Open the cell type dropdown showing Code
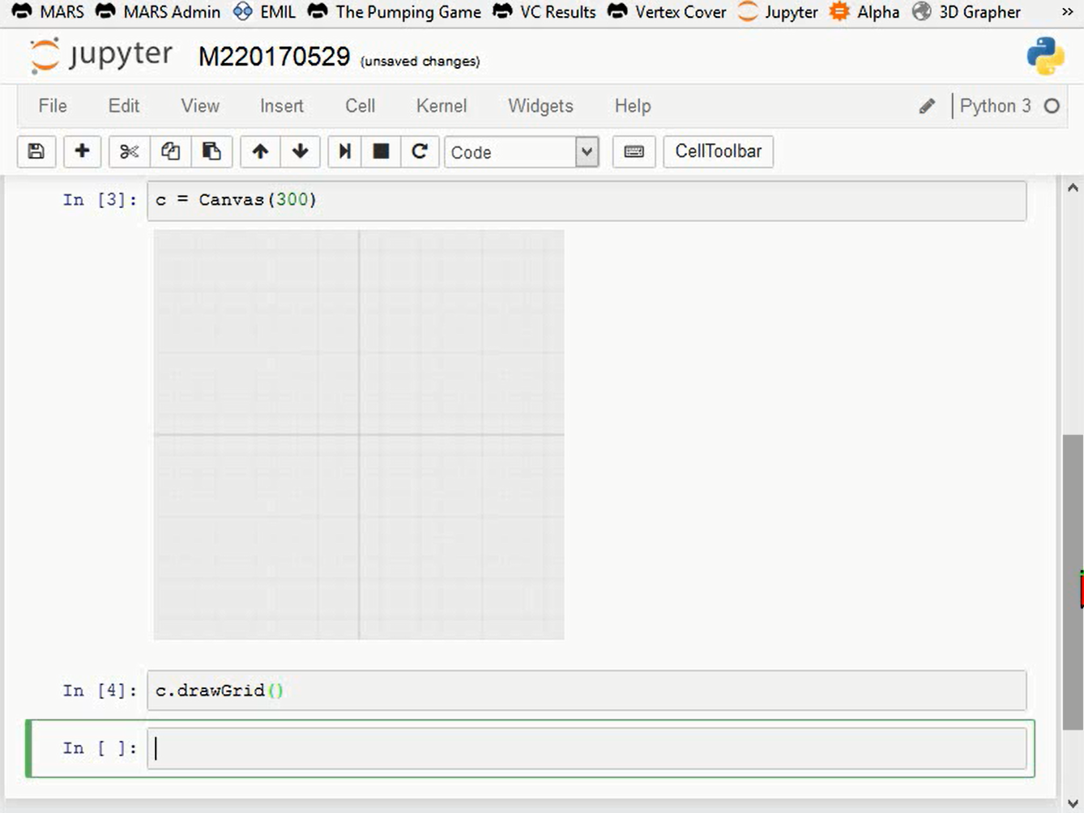 click(522, 151)
